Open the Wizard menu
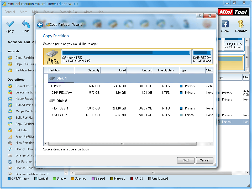Screen dimensions: 252x189 [x=88, y=12]
